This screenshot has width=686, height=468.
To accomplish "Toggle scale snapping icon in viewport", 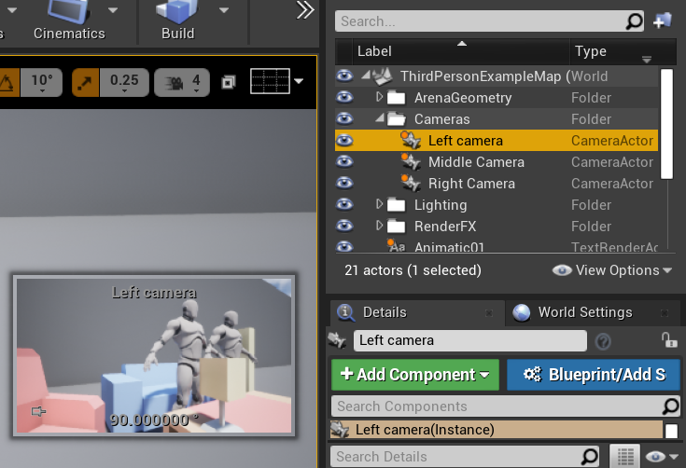I will point(87,82).
